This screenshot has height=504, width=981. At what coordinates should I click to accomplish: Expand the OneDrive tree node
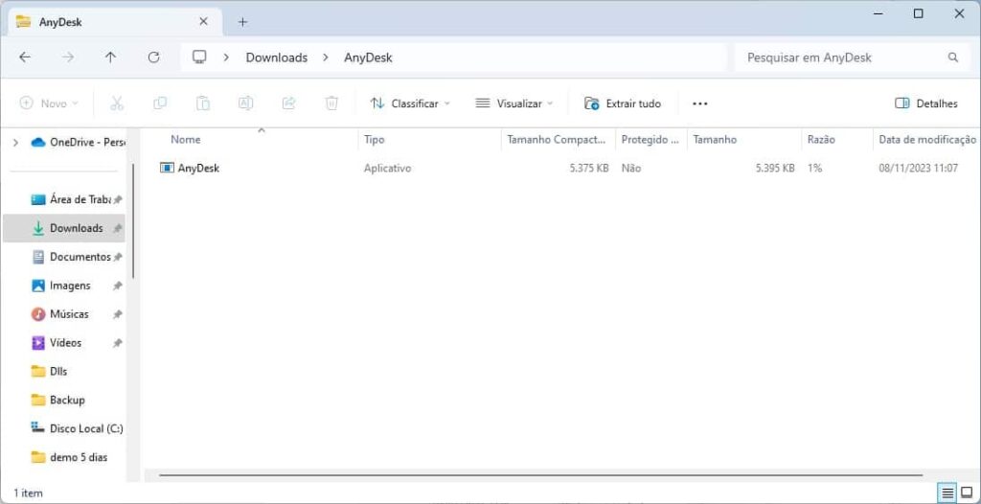click(15, 142)
